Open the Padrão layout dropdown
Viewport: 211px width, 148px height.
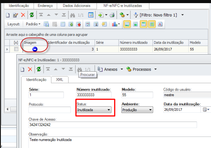(x=33, y=24)
